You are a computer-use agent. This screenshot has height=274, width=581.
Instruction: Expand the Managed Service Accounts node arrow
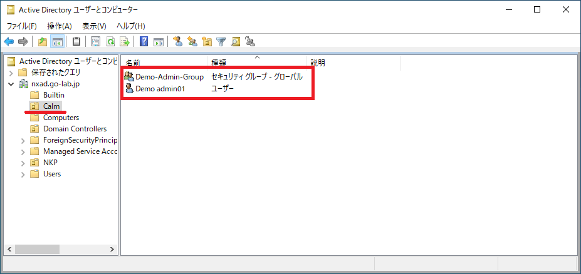[x=23, y=151]
